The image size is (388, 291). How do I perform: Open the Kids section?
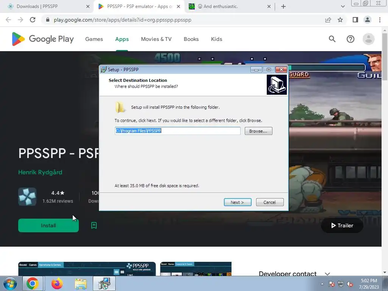(x=216, y=39)
